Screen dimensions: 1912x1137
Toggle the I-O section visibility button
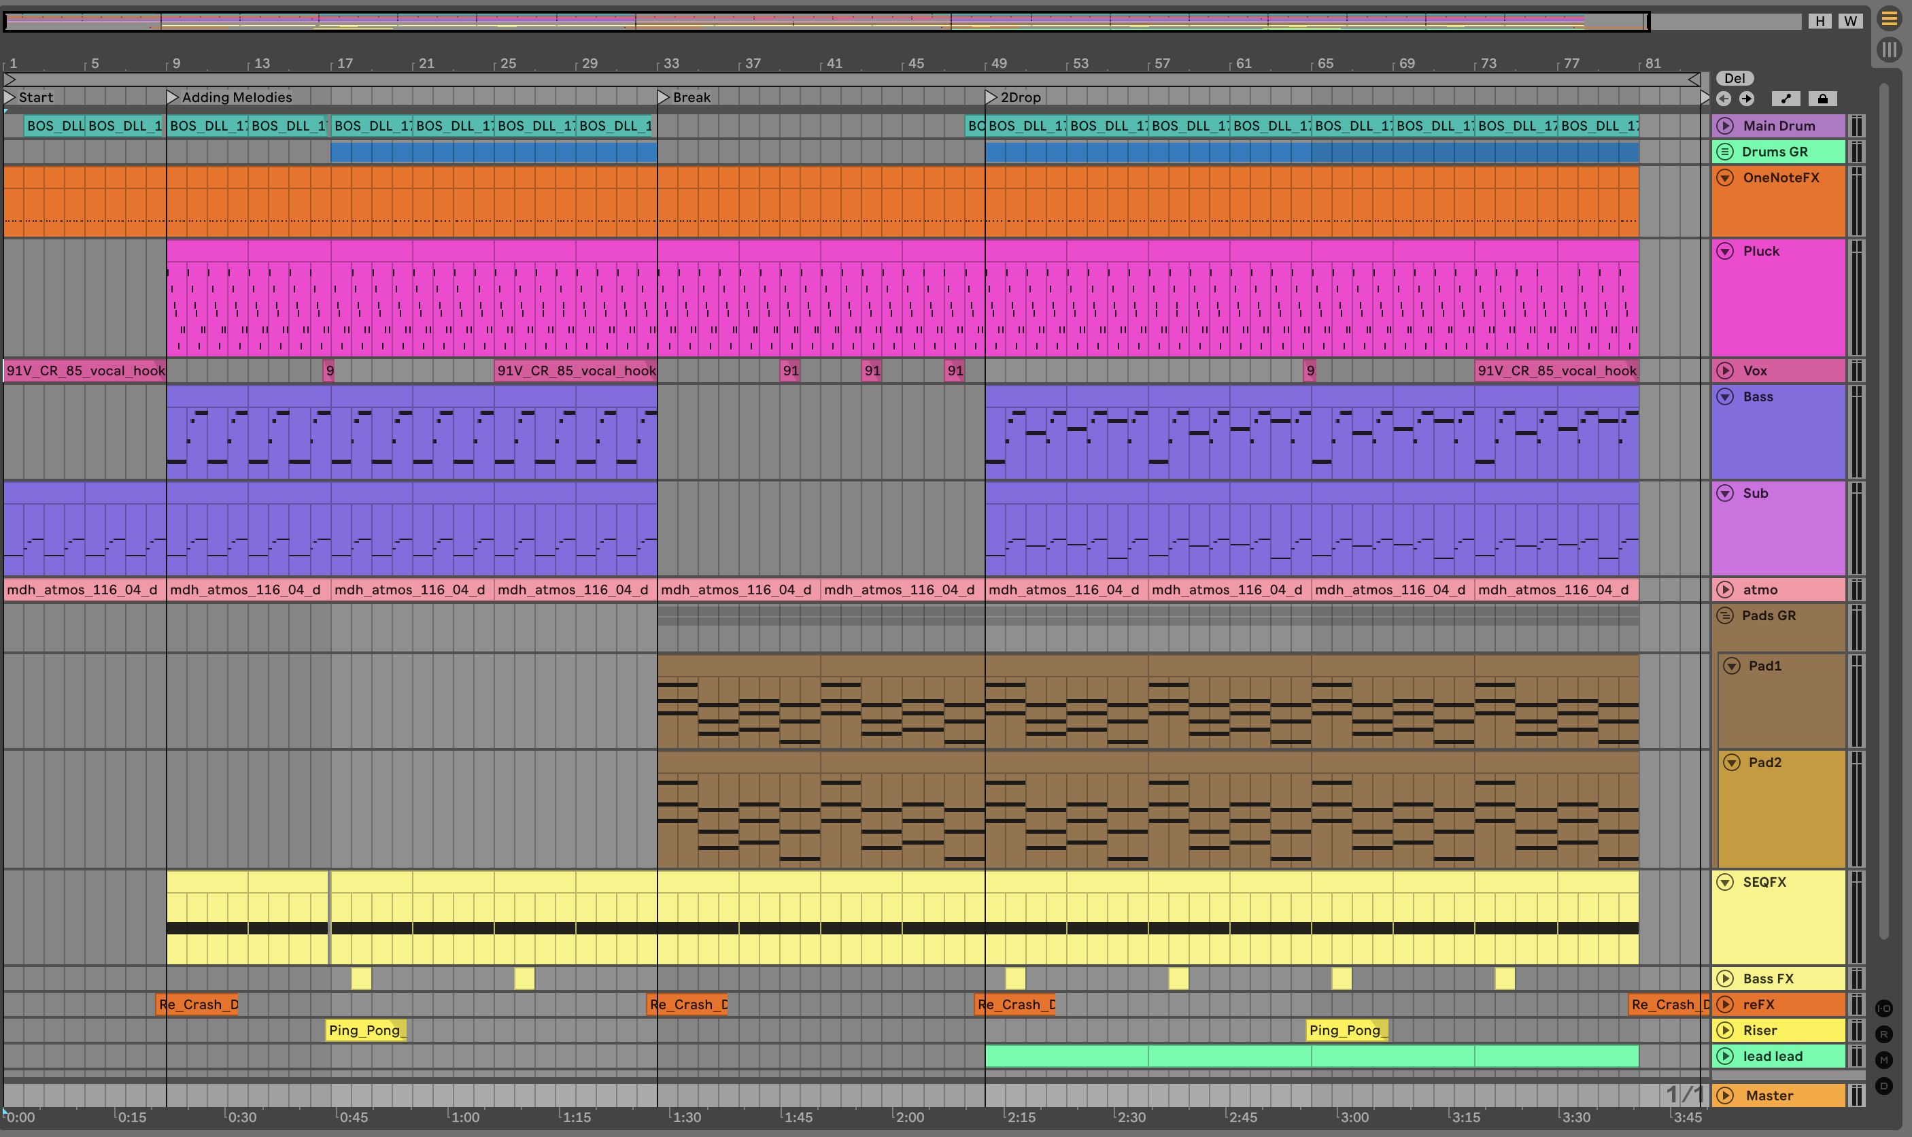coord(1883,1008)
